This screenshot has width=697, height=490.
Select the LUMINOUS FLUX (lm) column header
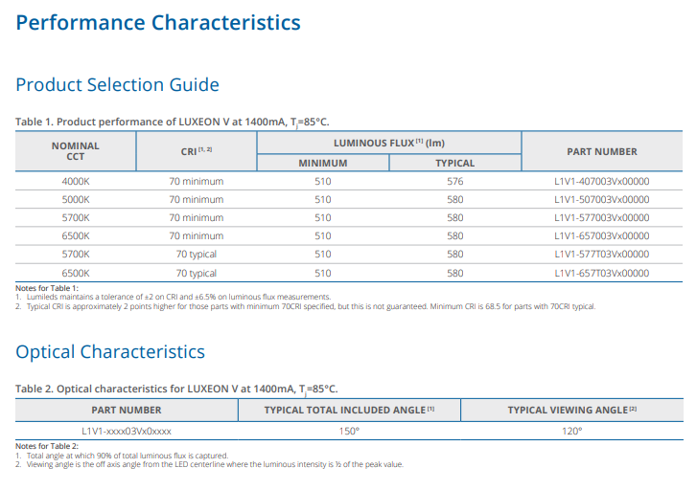(x=388, y=143)
